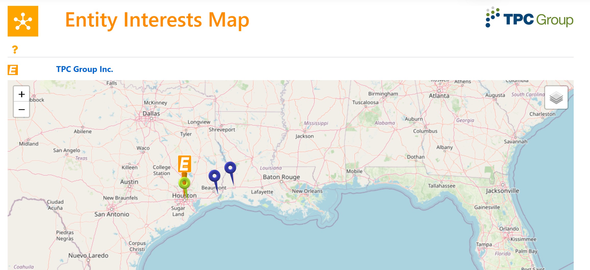
Task: Zoom out the map with minus button
Action: [22, 109]
